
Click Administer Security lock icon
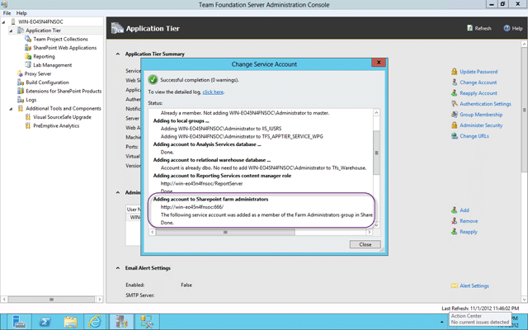(455, 125)
